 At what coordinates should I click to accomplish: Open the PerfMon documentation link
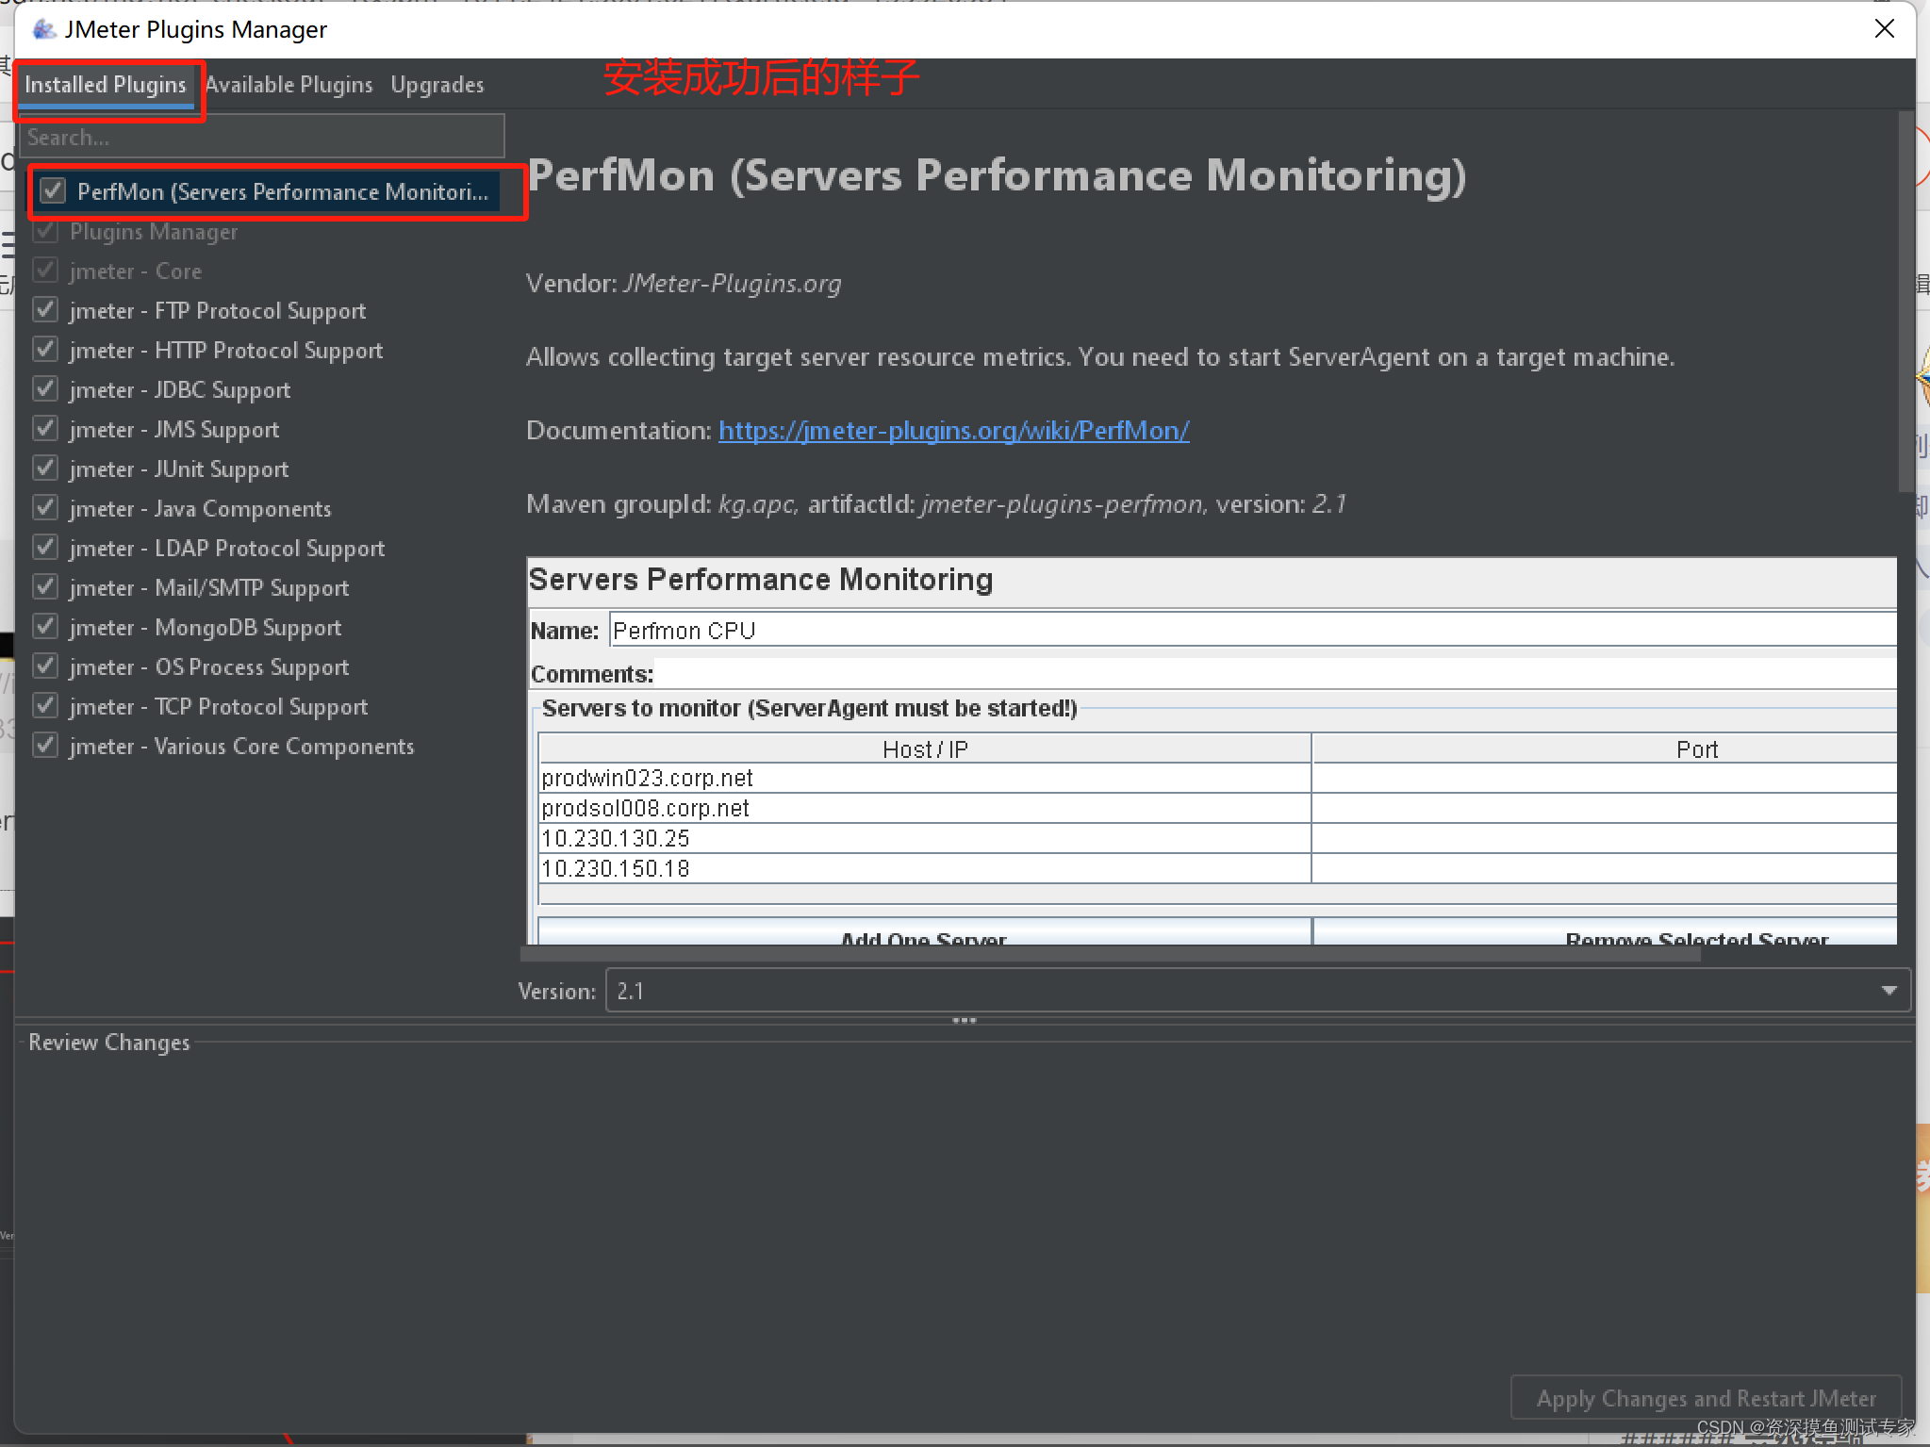(x=953, y=431)
